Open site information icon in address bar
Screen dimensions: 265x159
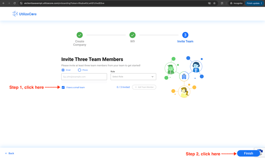[21, 3]
